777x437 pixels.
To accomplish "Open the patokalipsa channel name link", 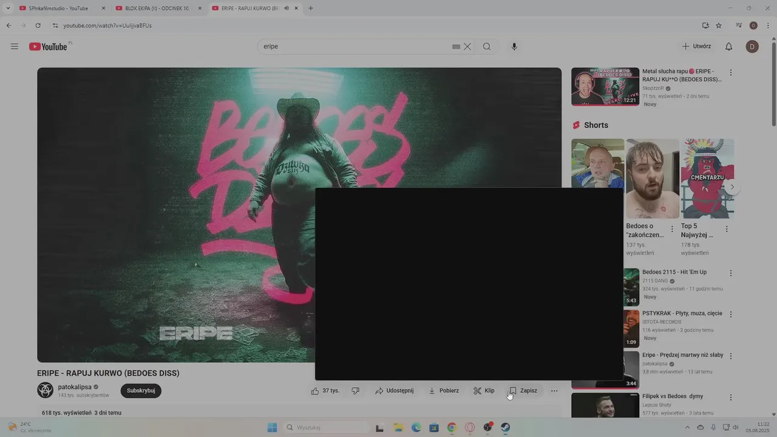I will (x=75, y=387).
